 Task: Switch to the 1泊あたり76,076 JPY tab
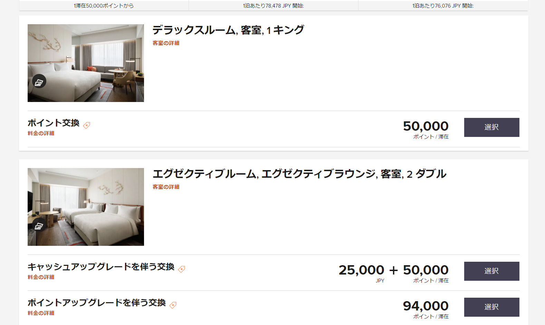pos(443,6)
